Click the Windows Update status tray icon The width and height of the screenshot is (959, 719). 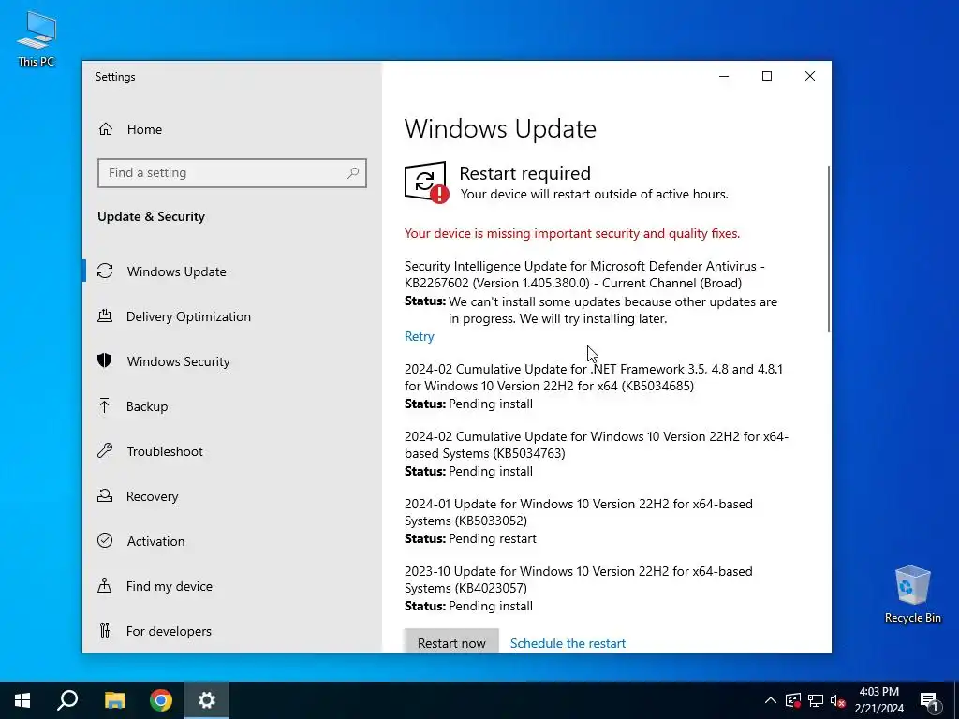[793, 700]
